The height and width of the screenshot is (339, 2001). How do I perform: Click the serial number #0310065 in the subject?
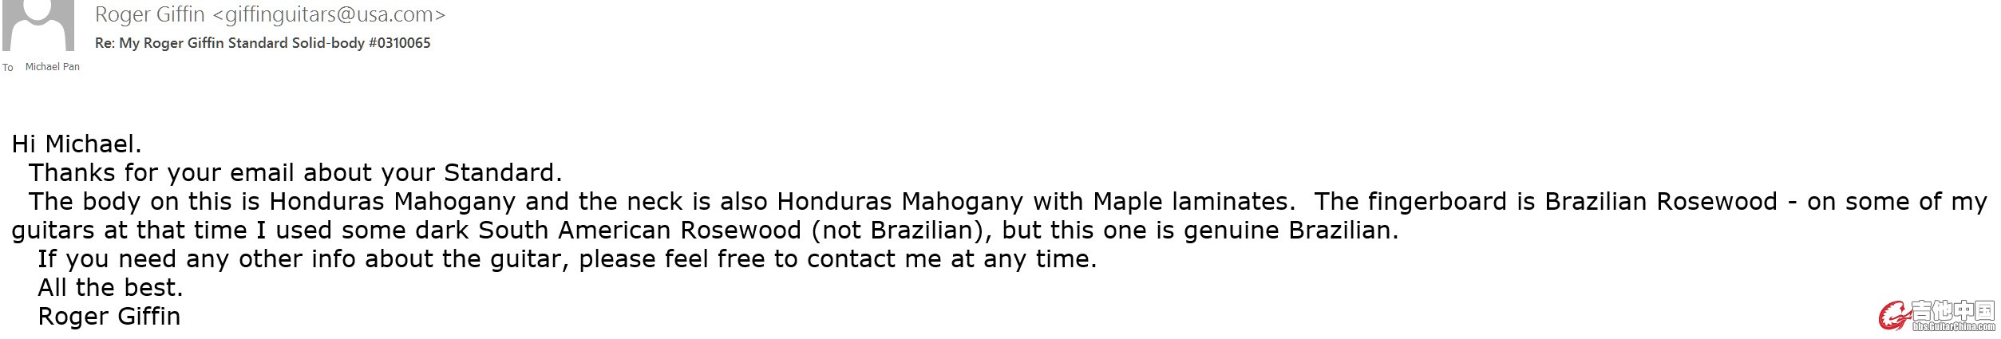[400, 43]
